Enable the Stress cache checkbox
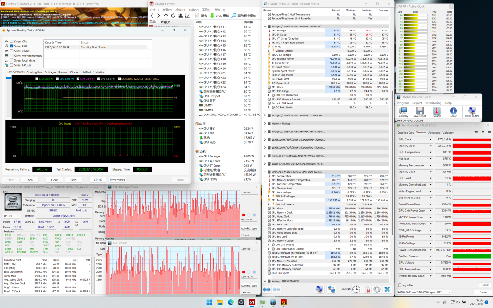Viewport: 493px width, 308px height. click(x=11, y=51)
